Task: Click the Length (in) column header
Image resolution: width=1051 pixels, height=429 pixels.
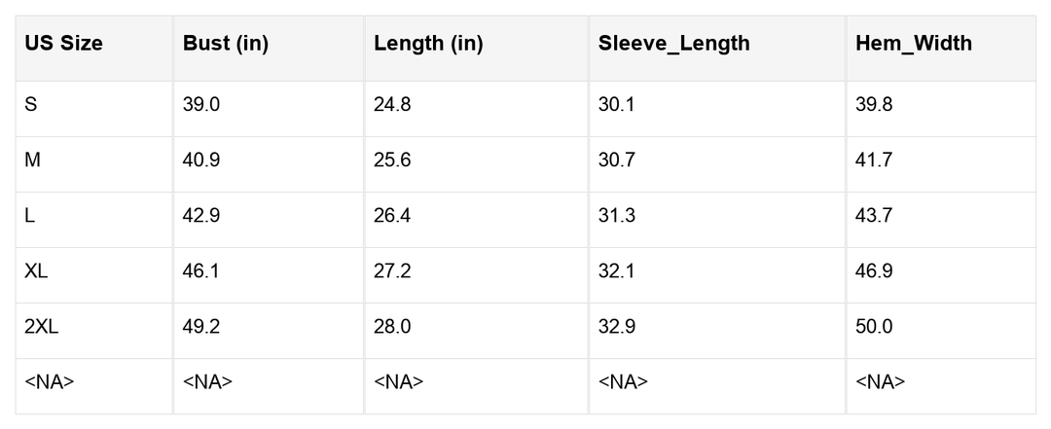Action: (x=428, y=44)
